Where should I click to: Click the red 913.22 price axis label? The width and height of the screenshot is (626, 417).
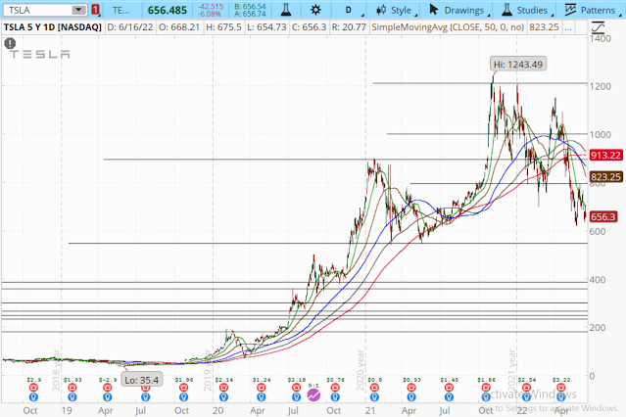point(606,156)
